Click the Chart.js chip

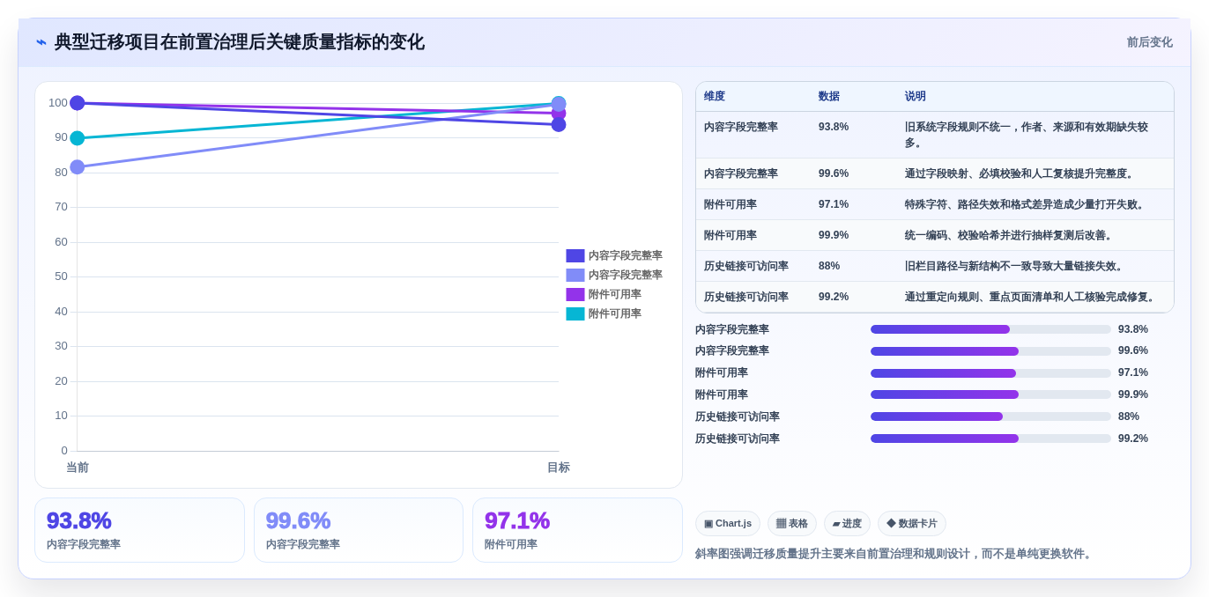(x=728, y=524)
